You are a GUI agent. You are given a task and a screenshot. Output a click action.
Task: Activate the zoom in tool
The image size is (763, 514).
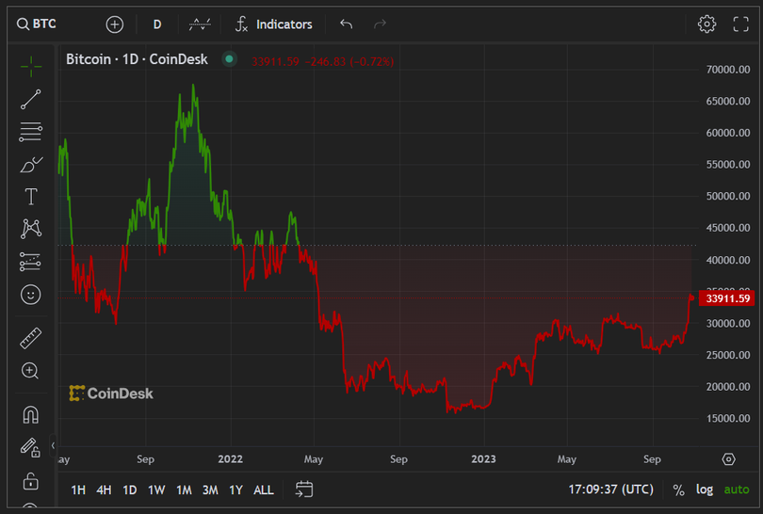(31, 371)
